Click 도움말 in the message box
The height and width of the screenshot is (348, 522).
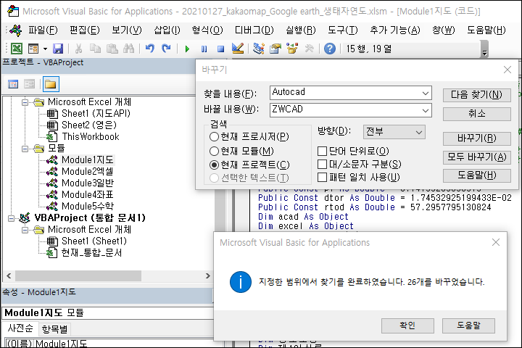click(468, 326)
